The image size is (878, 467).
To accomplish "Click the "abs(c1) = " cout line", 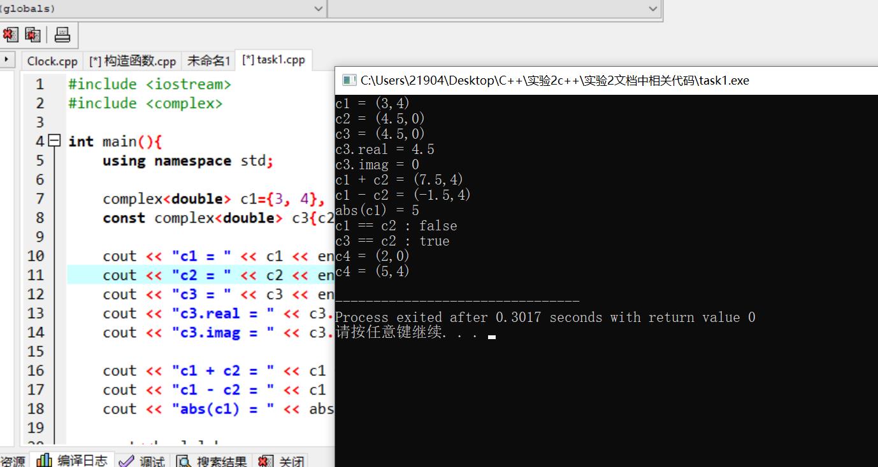I will [x=219, y=408].
